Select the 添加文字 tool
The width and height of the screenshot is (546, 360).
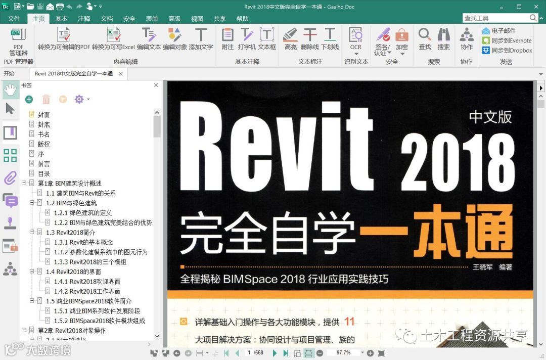click(x=201, y=39)
